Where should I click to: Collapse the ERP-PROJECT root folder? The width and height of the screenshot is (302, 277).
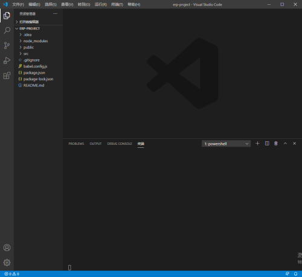(x=38, y=28)
